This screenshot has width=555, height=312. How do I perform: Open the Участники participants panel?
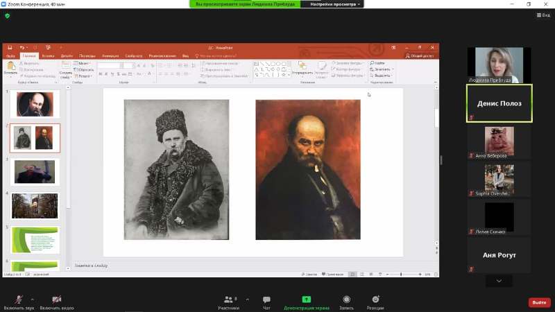[228, 299]
